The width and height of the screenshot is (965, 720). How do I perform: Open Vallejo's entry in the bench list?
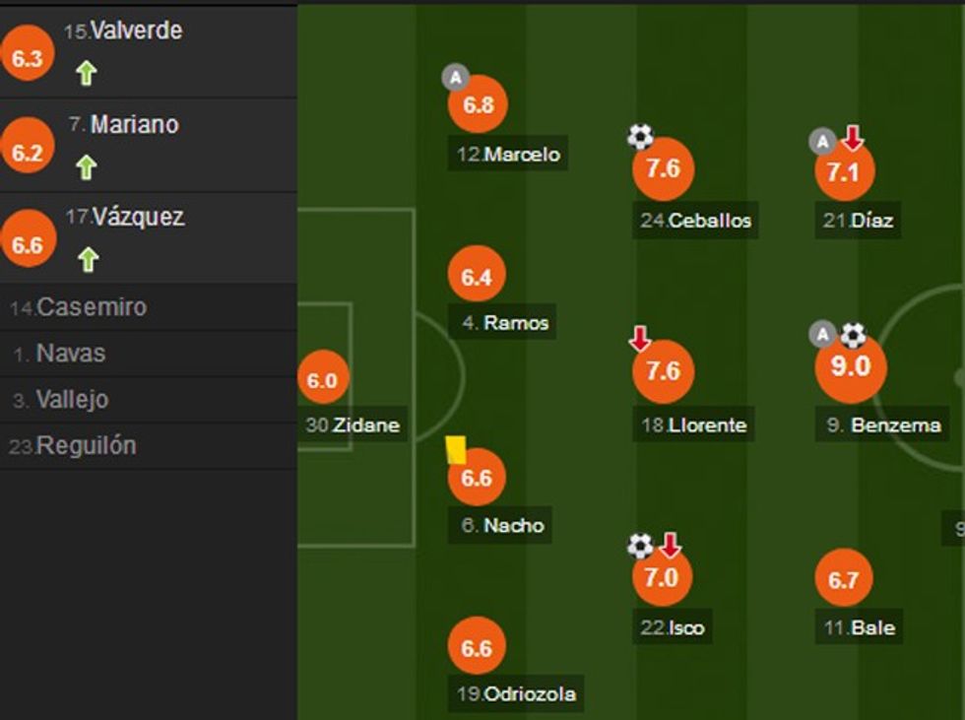click(x=72, y=400)
